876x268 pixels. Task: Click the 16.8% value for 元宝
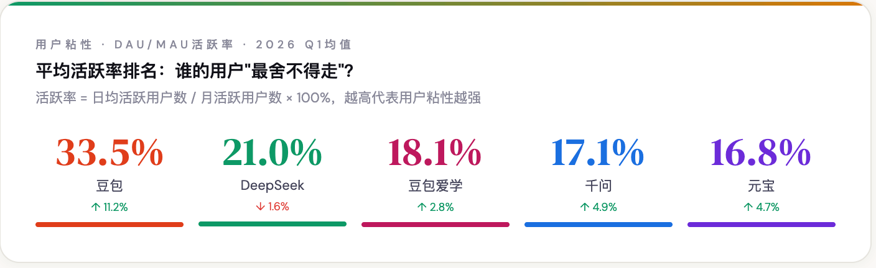[762, 153]
